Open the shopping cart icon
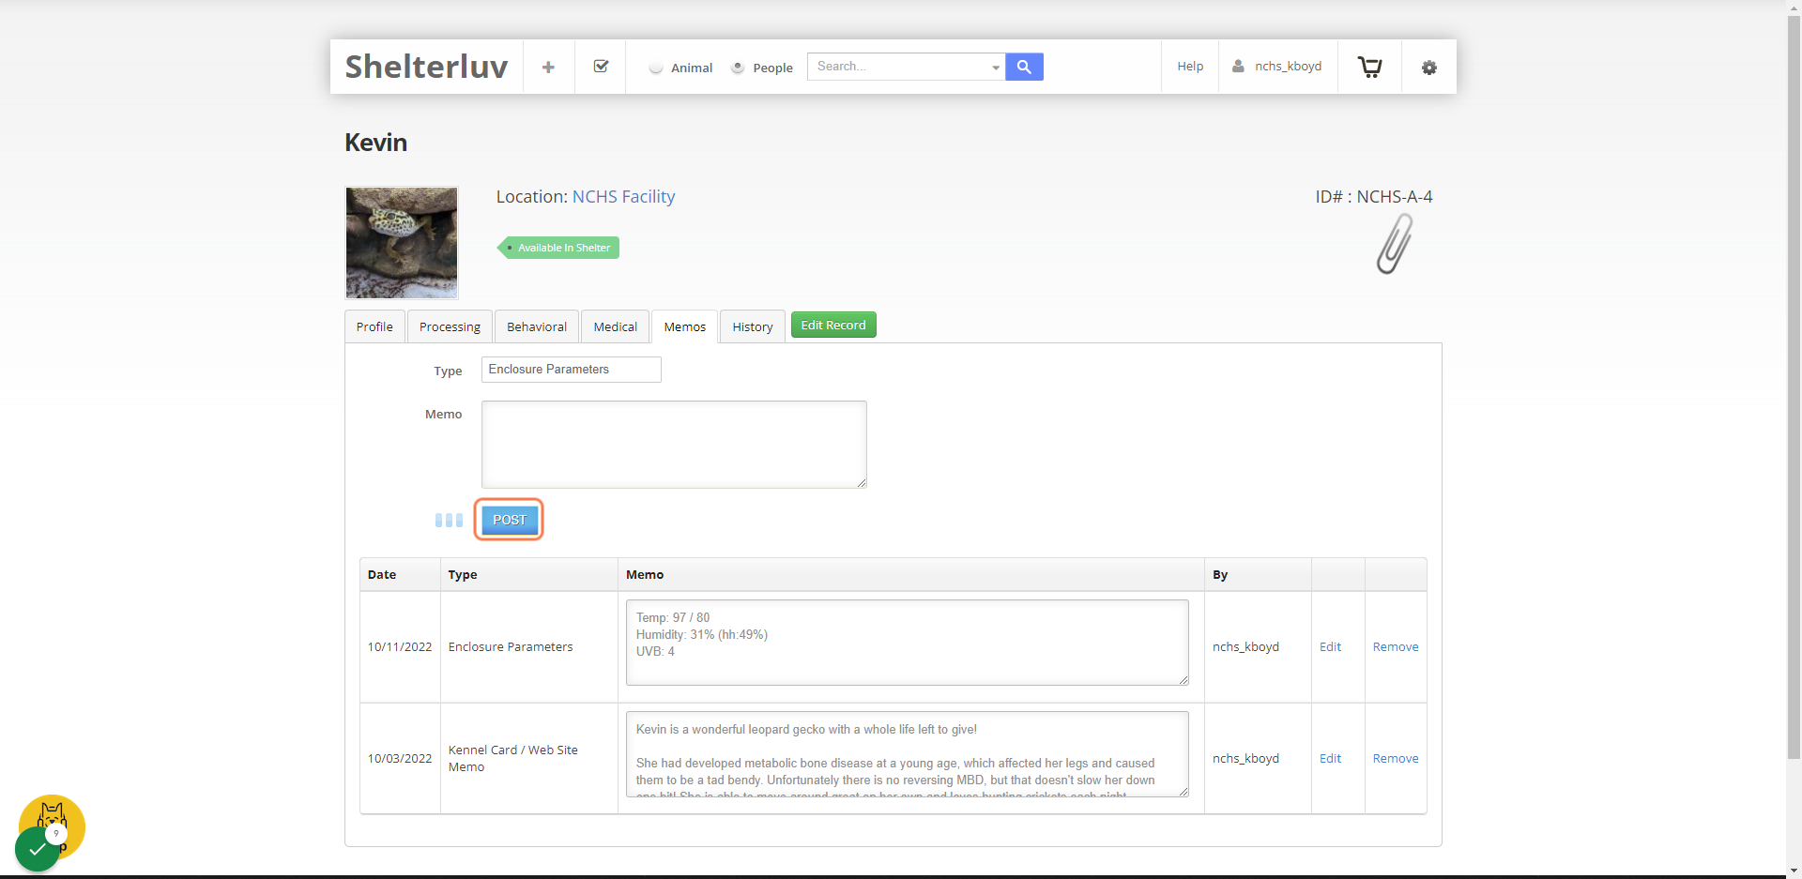The width and height of the screenshot is (1802, 879). click(x=1369, y=67)
